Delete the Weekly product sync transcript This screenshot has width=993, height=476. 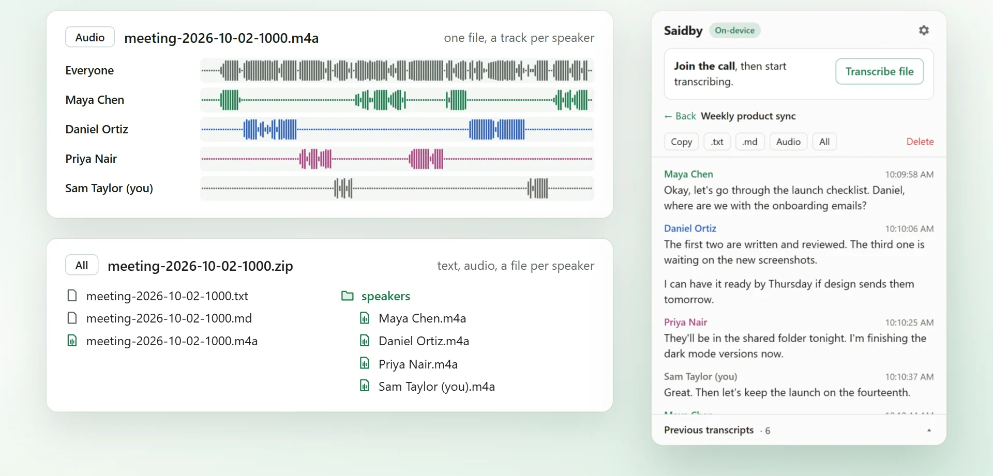(x=920, y=142)
